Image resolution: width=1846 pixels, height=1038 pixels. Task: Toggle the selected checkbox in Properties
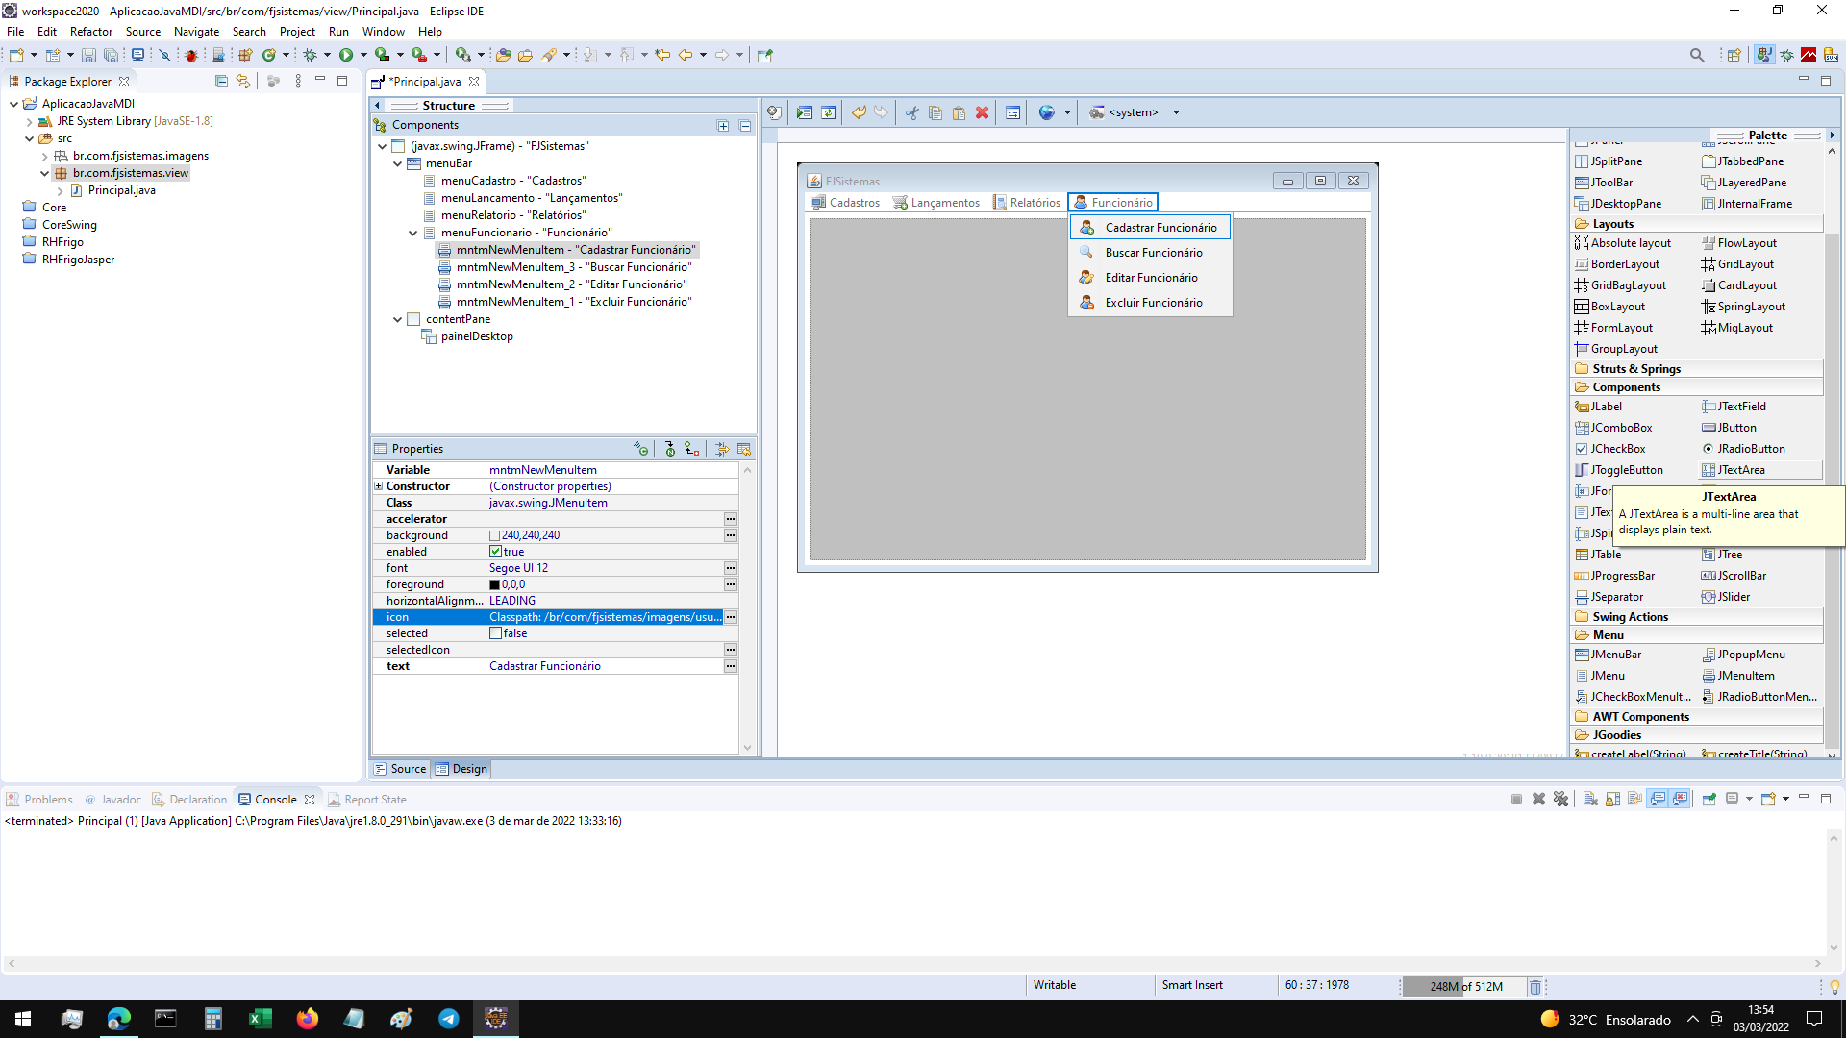click(x=495, y=633)
